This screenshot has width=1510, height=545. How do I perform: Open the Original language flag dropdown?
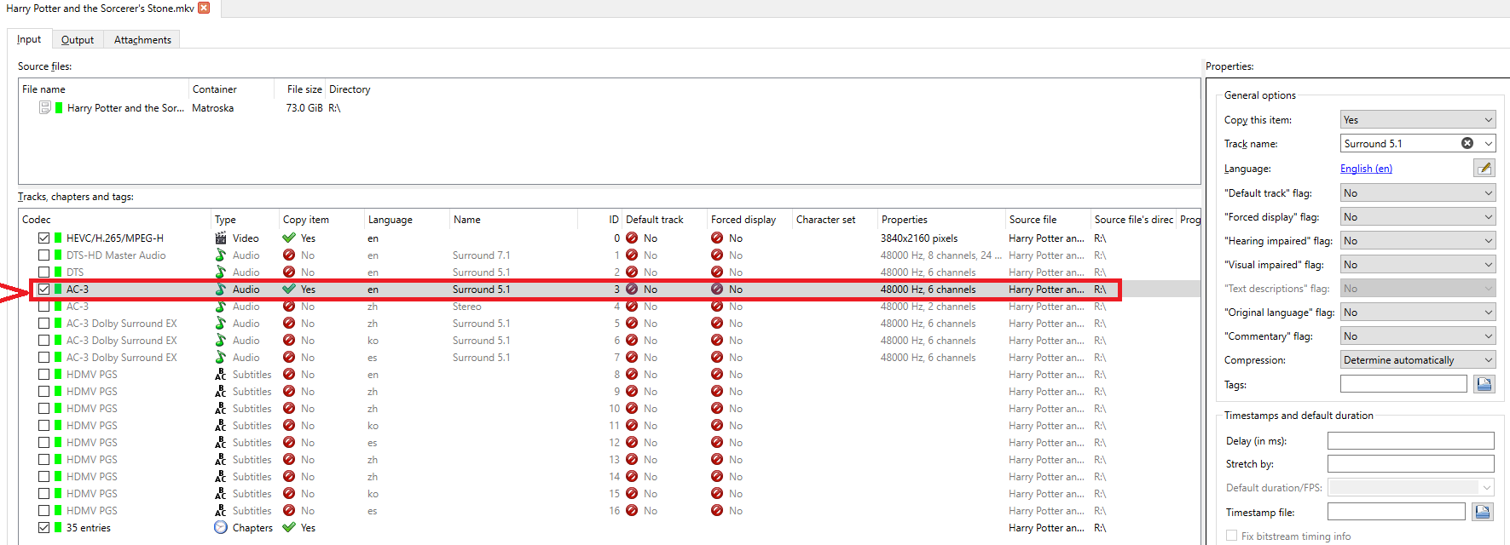(x=1418, y=313)
